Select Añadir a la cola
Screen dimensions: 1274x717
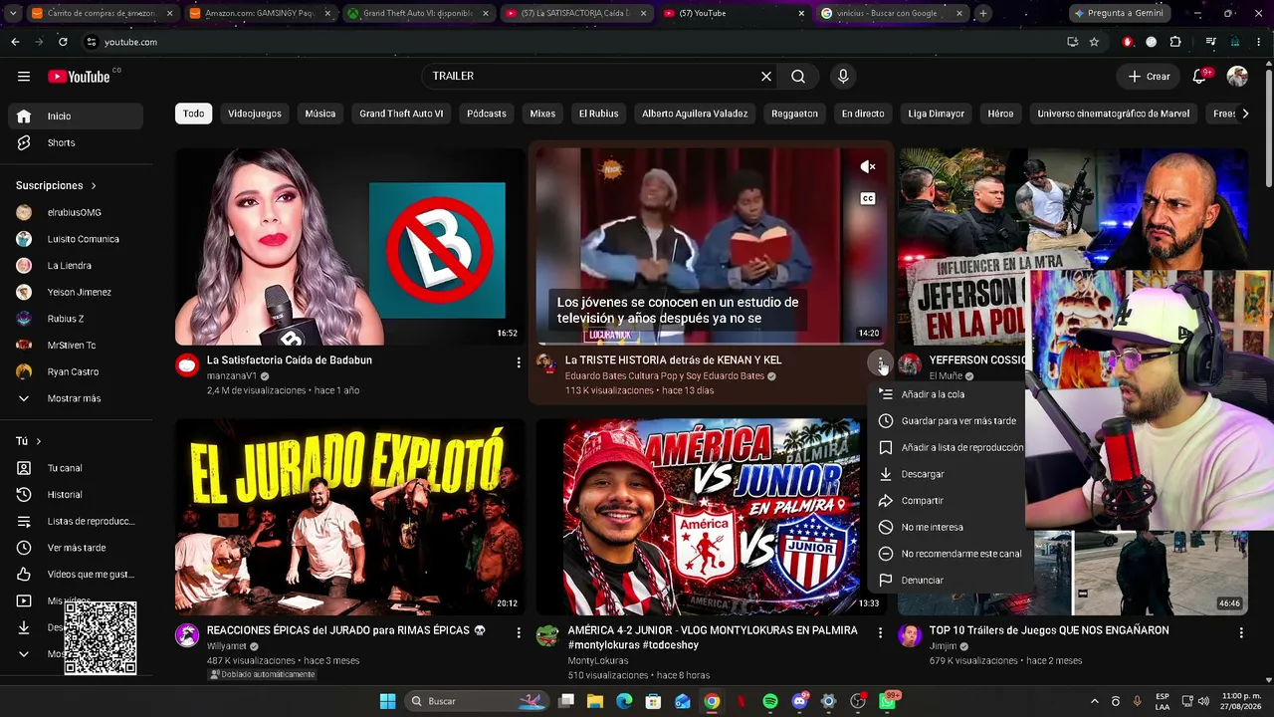point(947,394)
